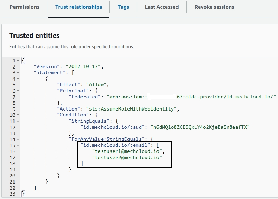Image resolution: width=278 pixels, height=199 pixels.
Task: Click line number 23 in the gutter
Action: 12,194
